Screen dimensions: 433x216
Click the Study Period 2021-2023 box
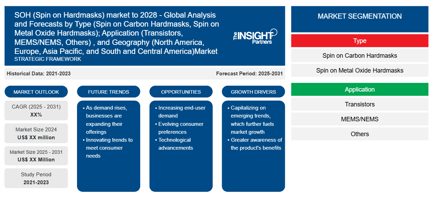click(x=36, y=178)
